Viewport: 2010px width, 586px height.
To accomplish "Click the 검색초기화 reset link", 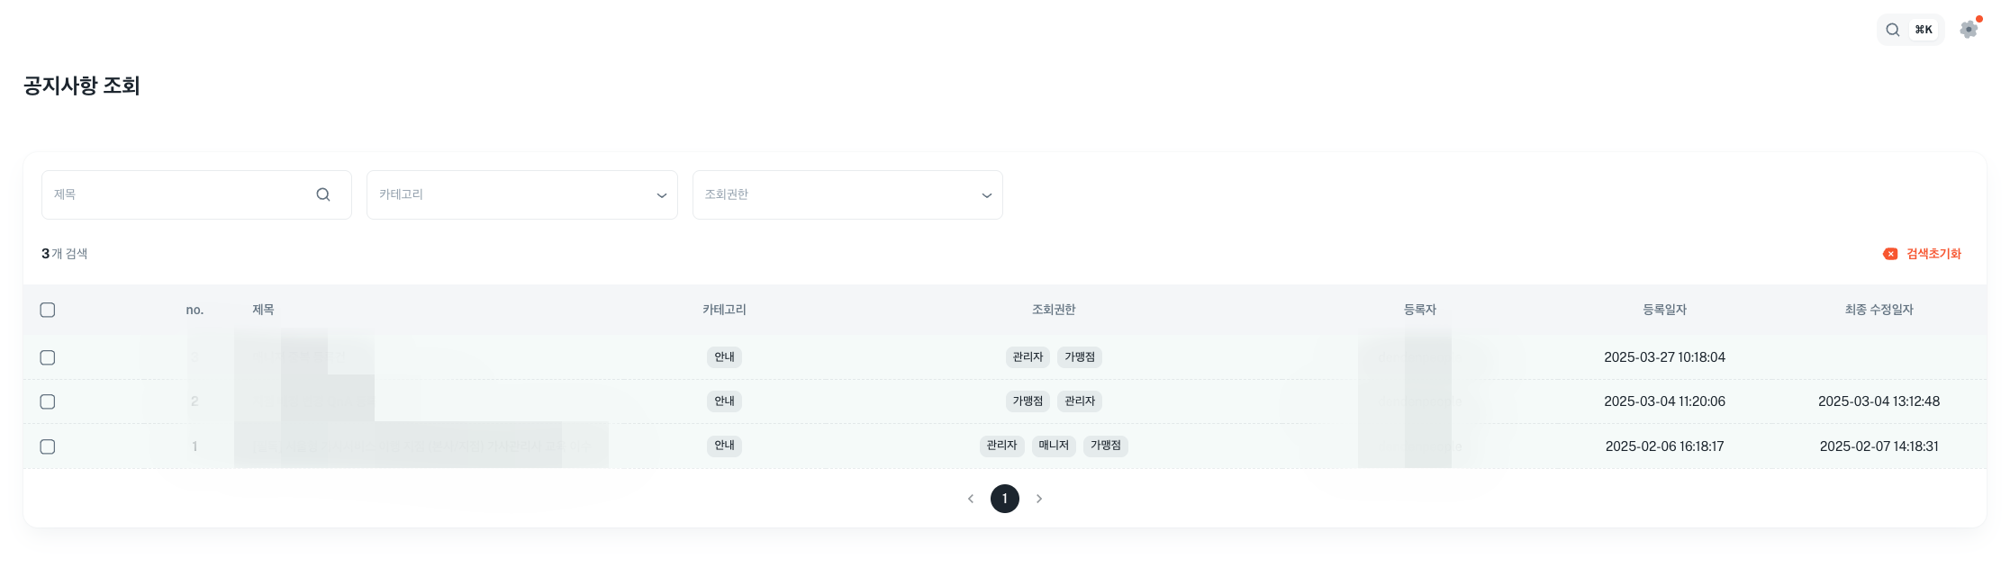I will click(1933, 254).
